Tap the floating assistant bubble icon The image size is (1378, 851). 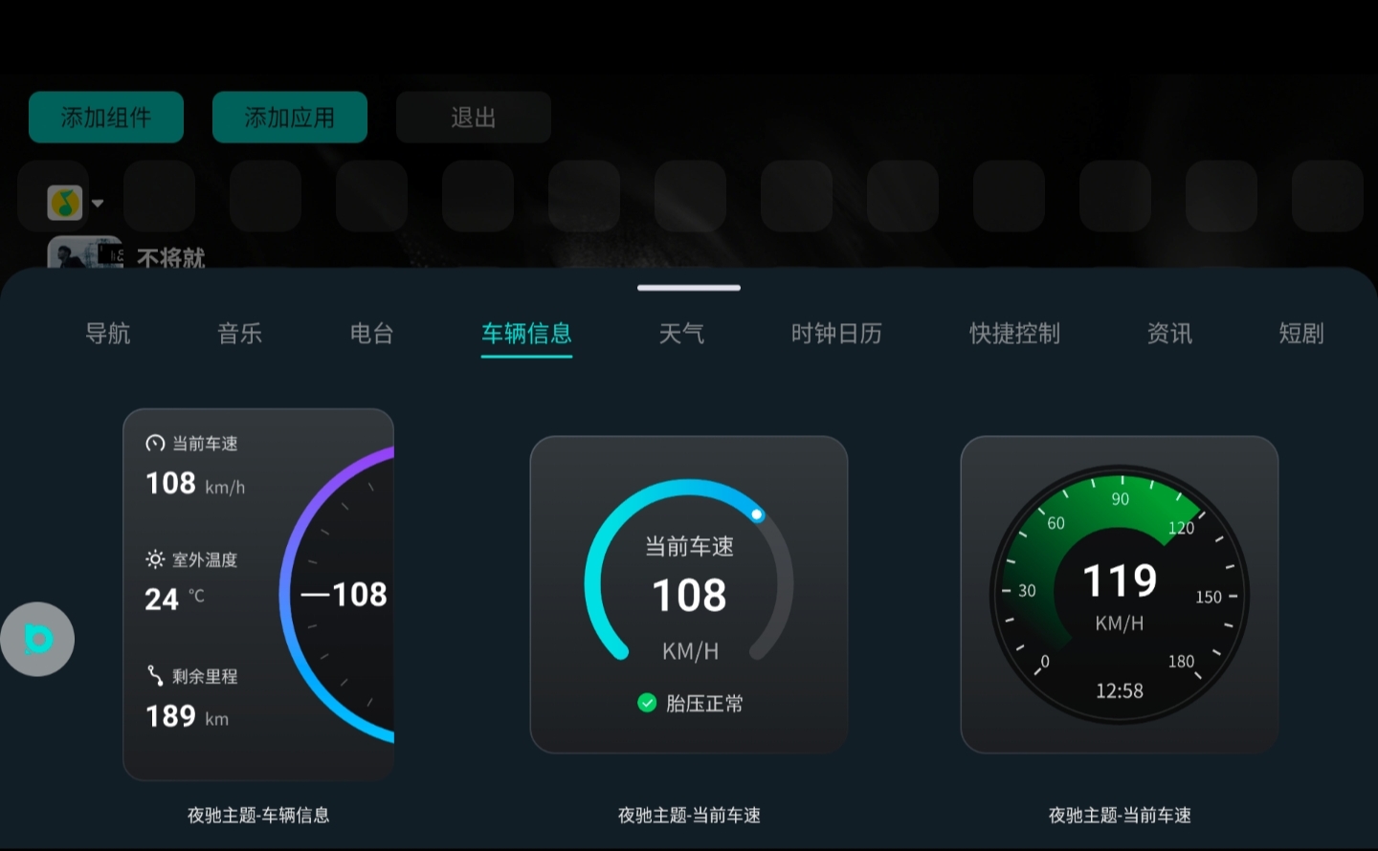[37, 639]
